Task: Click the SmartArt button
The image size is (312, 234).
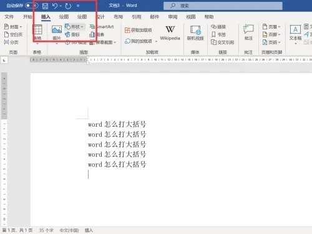Action: click(x=102, y=27)
